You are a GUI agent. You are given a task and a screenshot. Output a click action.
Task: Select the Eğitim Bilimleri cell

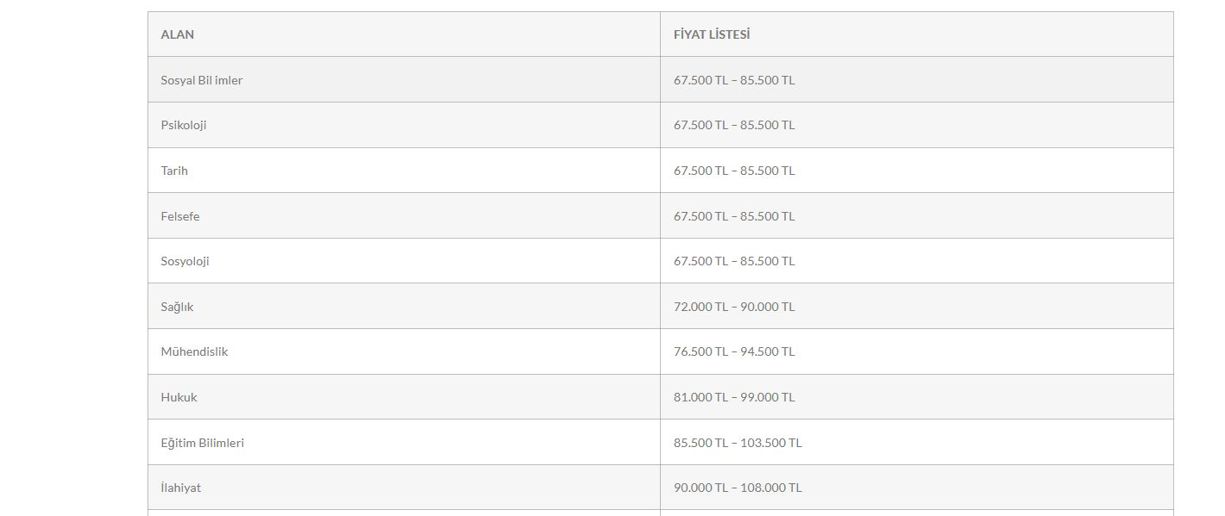pos(404,443)
